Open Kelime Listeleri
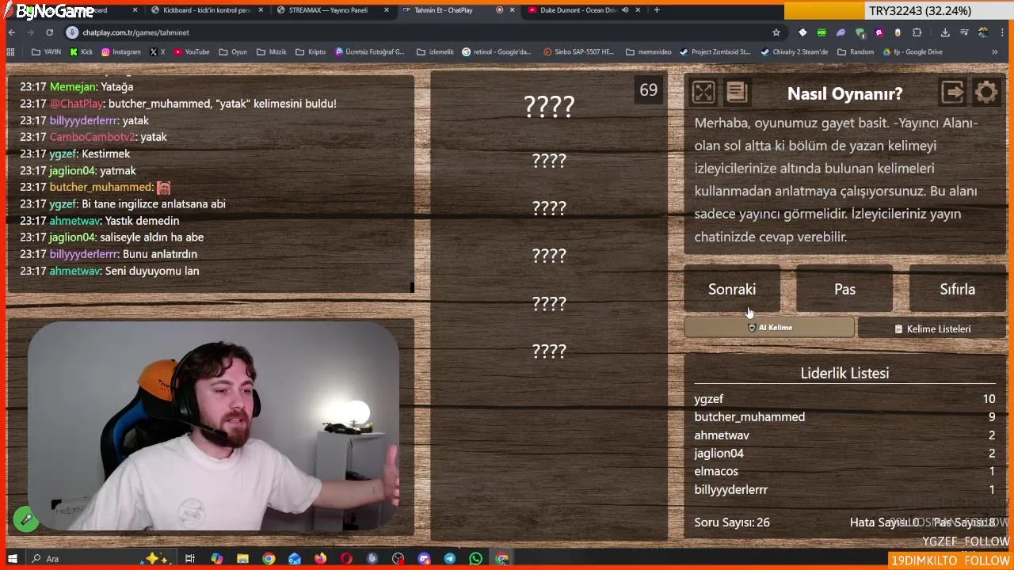 tap(932, 329)
